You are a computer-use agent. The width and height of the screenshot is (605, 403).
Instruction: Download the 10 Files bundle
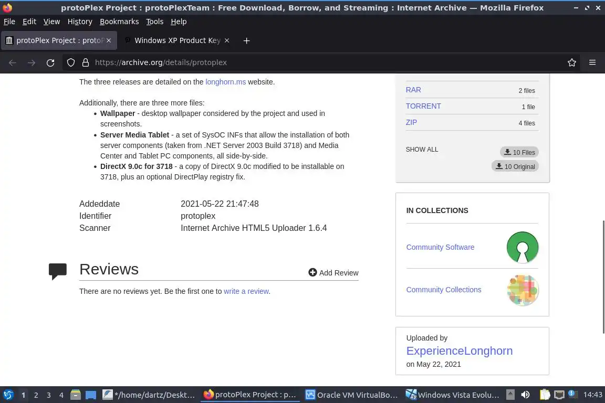tap(519, 152)
